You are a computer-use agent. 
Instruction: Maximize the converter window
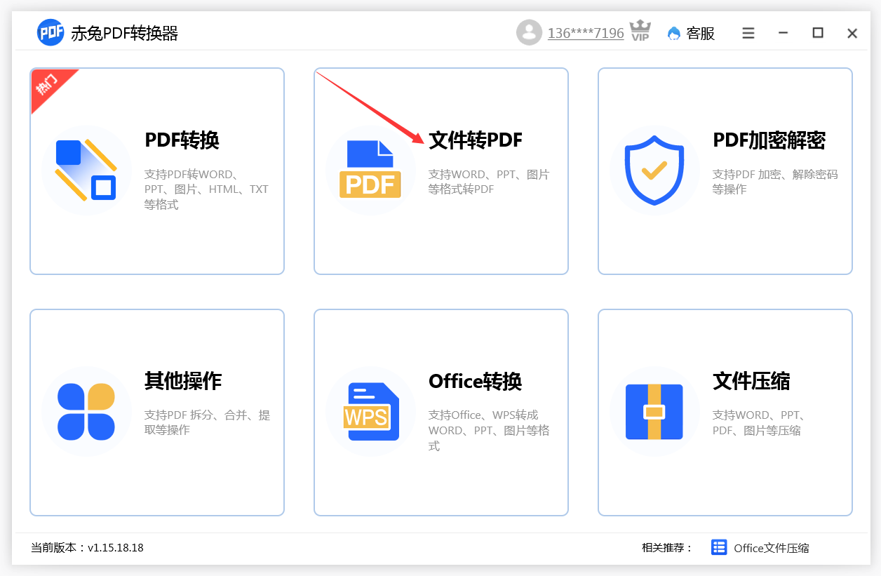[818, 33]
